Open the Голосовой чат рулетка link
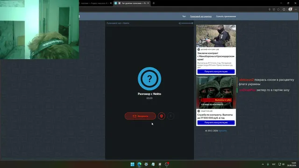This screenshot has width=299, height=168. pyautogui.click(x=201, y=16)
